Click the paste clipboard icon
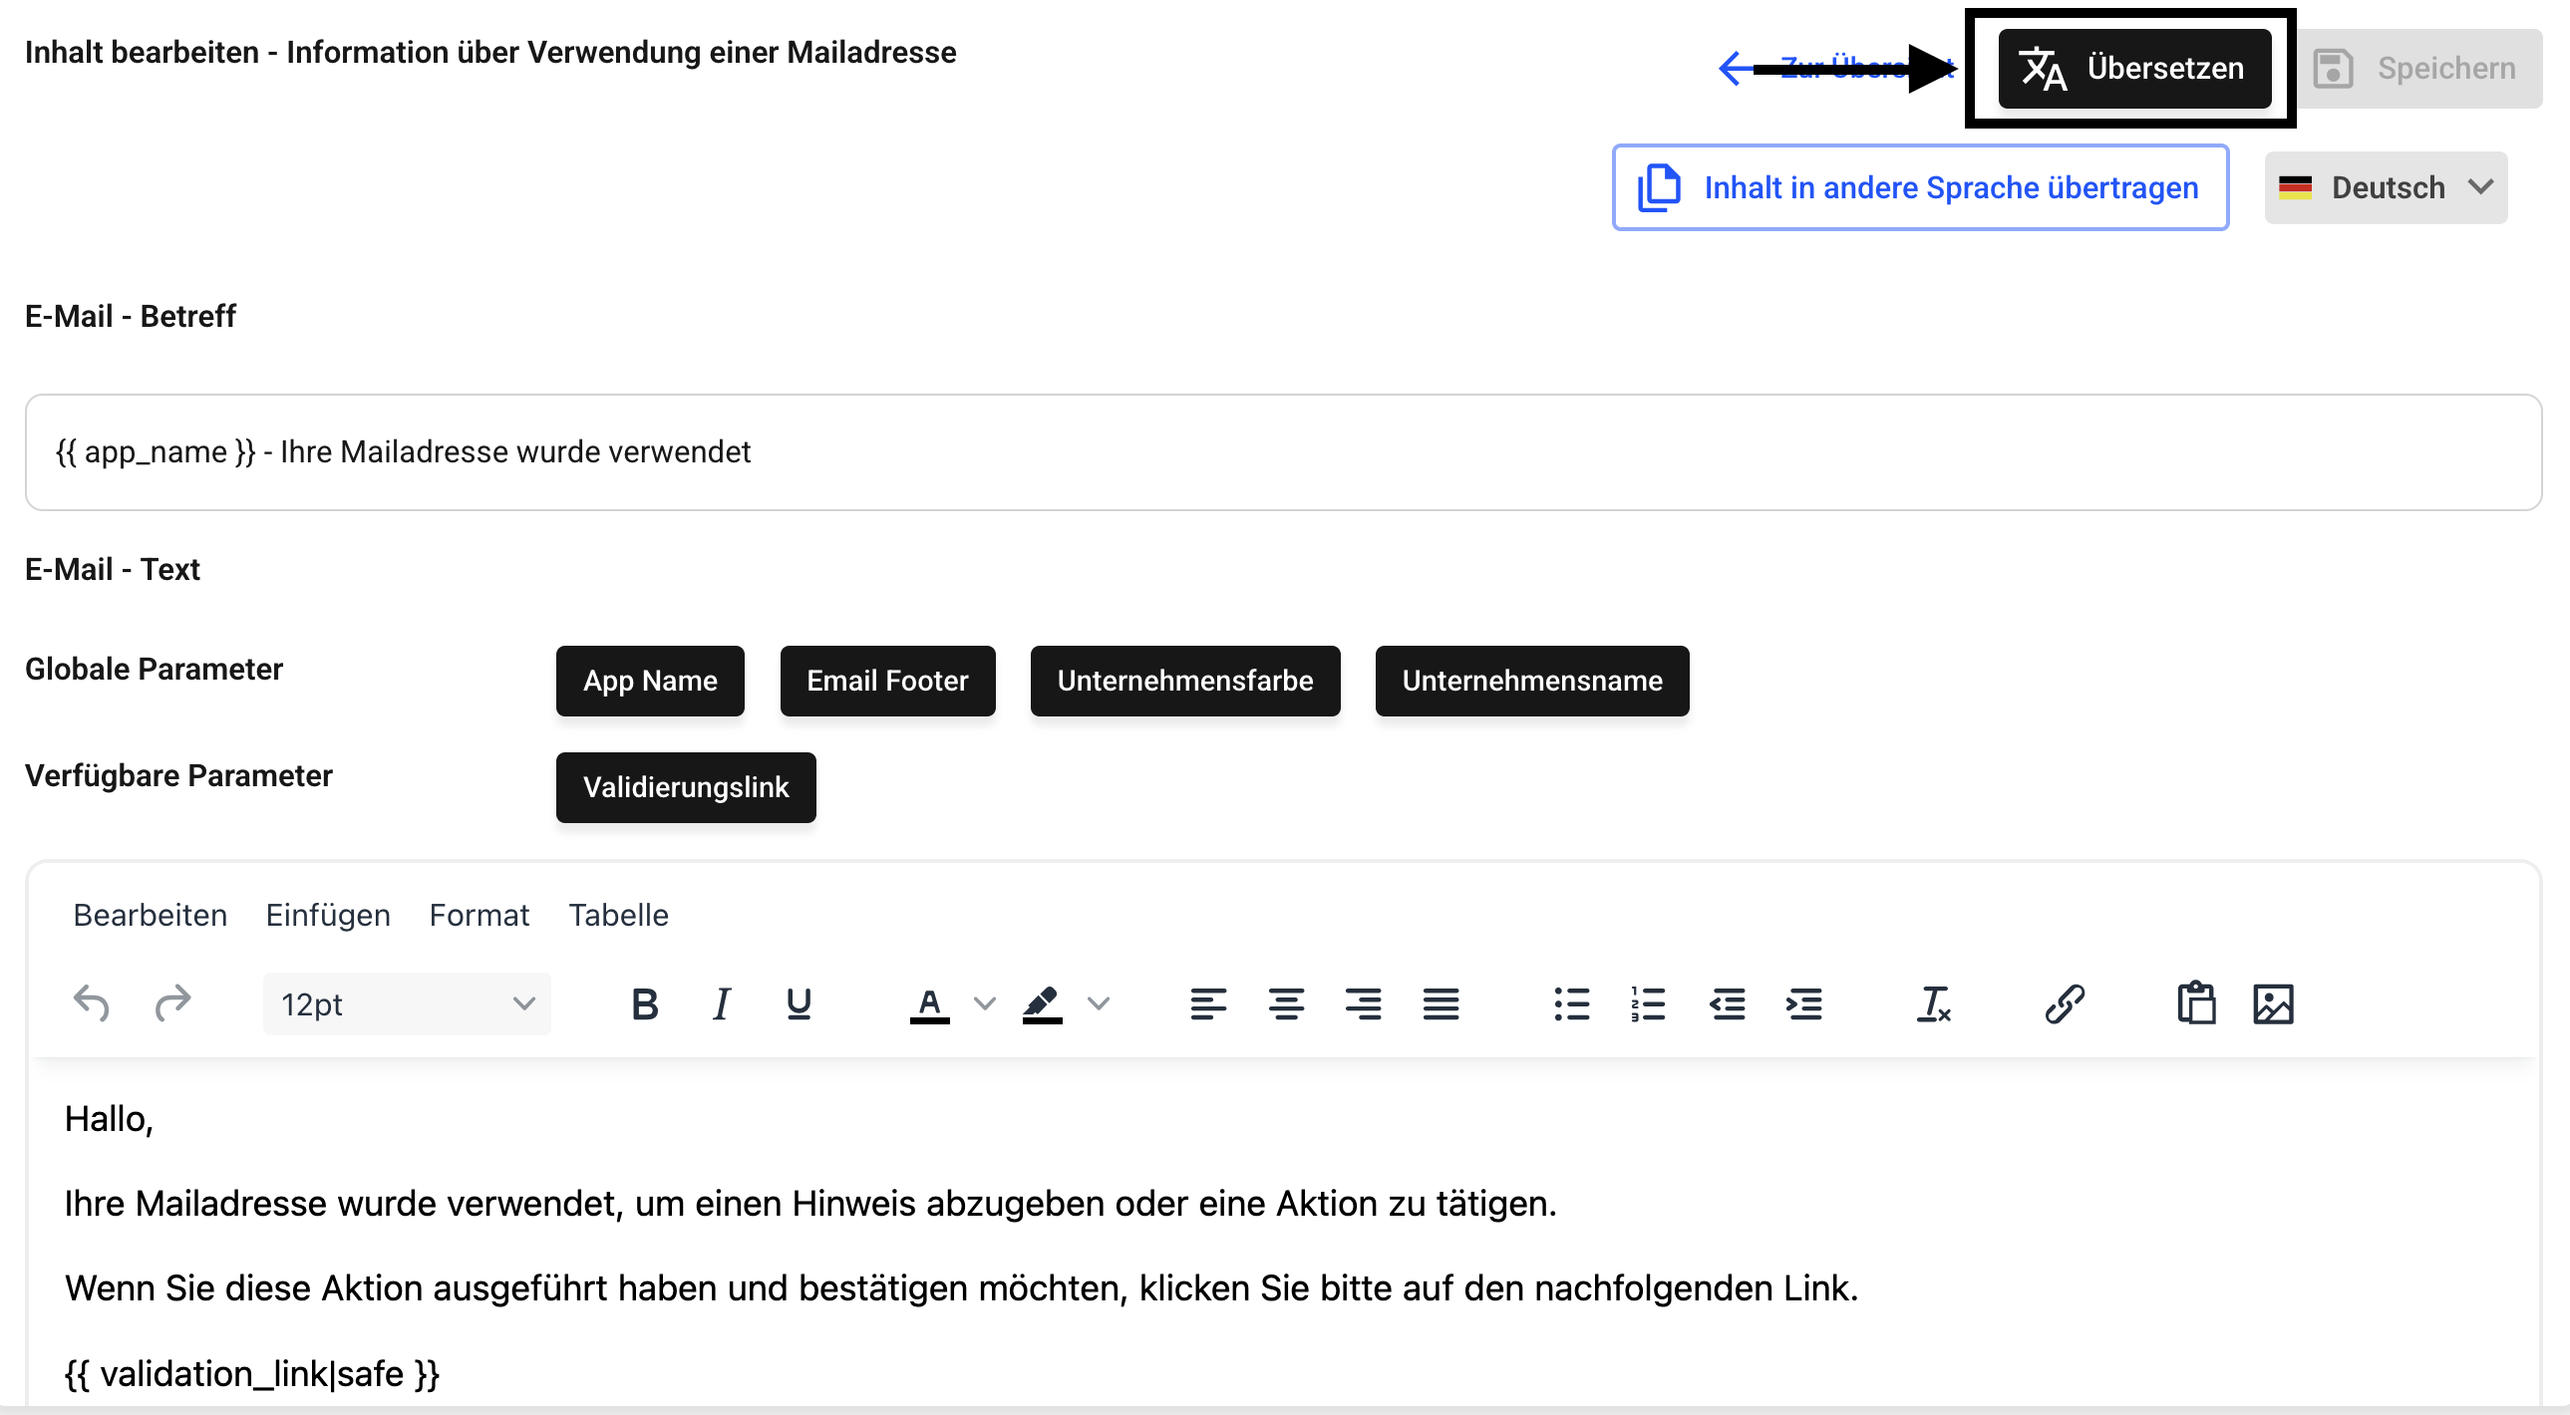2570x1415 pixels. coord(2196,1003)
